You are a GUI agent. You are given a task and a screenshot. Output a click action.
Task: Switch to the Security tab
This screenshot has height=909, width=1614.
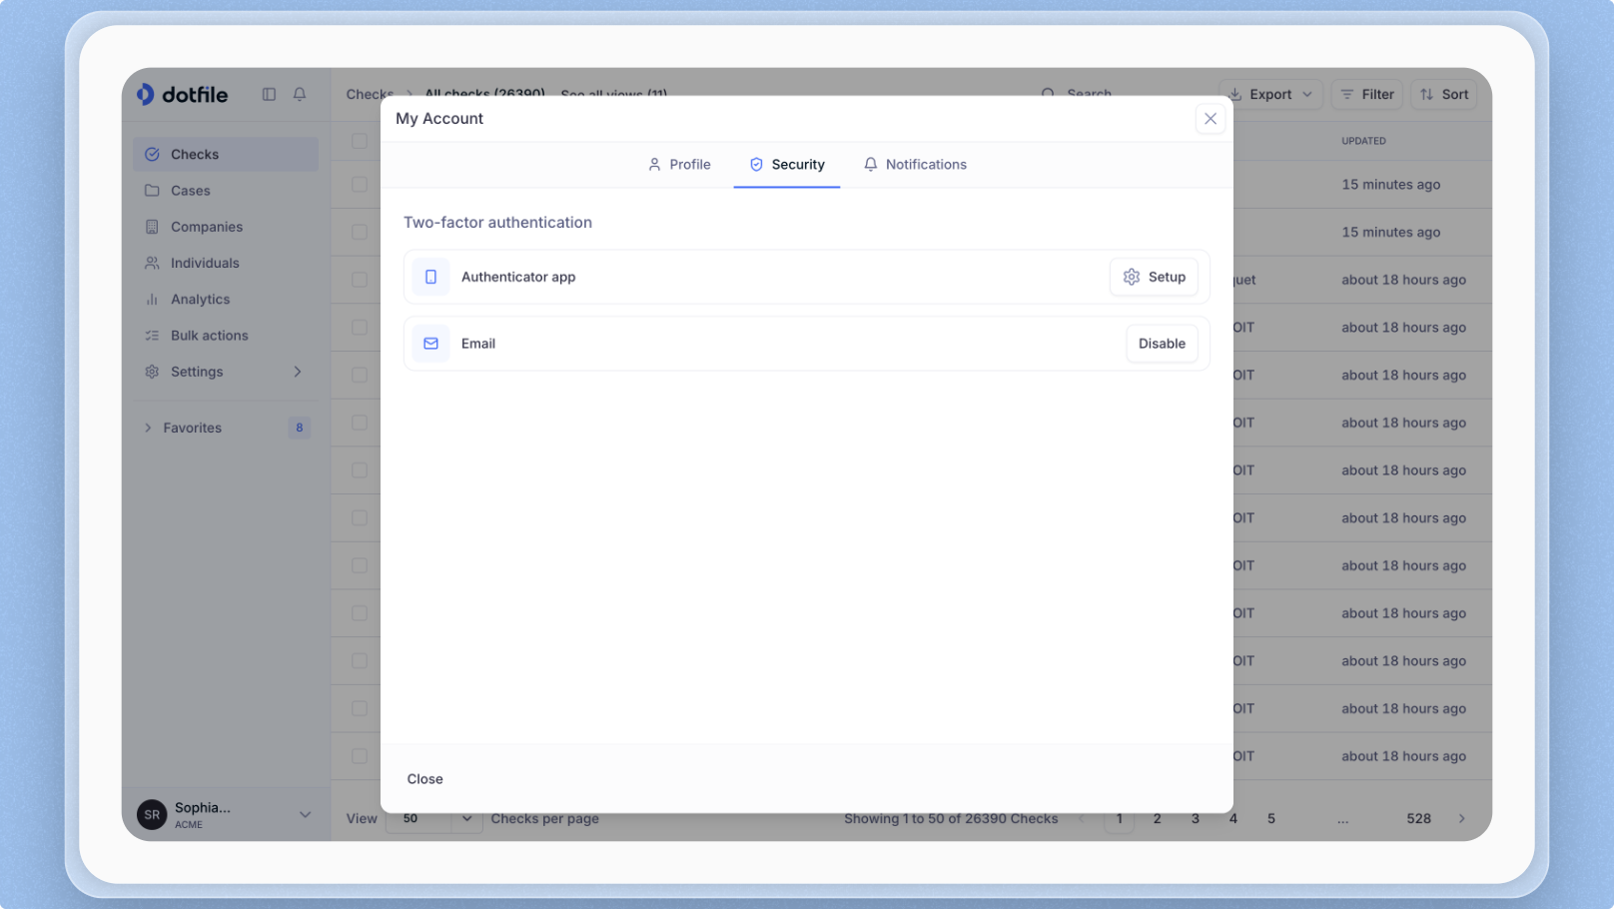coord(787,165)
